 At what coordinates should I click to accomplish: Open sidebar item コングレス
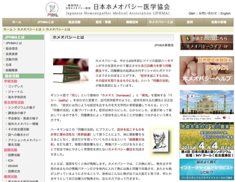pyautogui.click(x=15, y=86)
